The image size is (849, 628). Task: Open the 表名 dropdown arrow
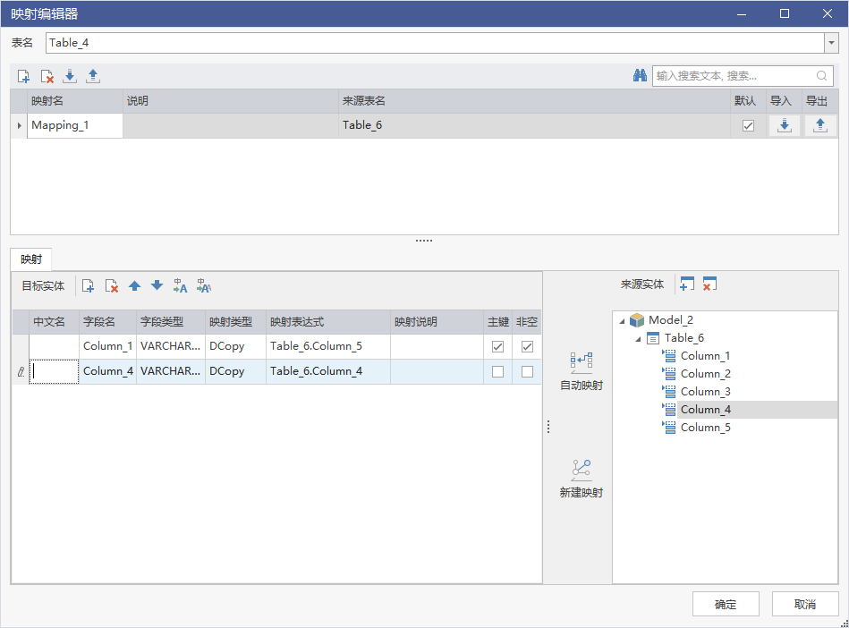pos(831,43)
